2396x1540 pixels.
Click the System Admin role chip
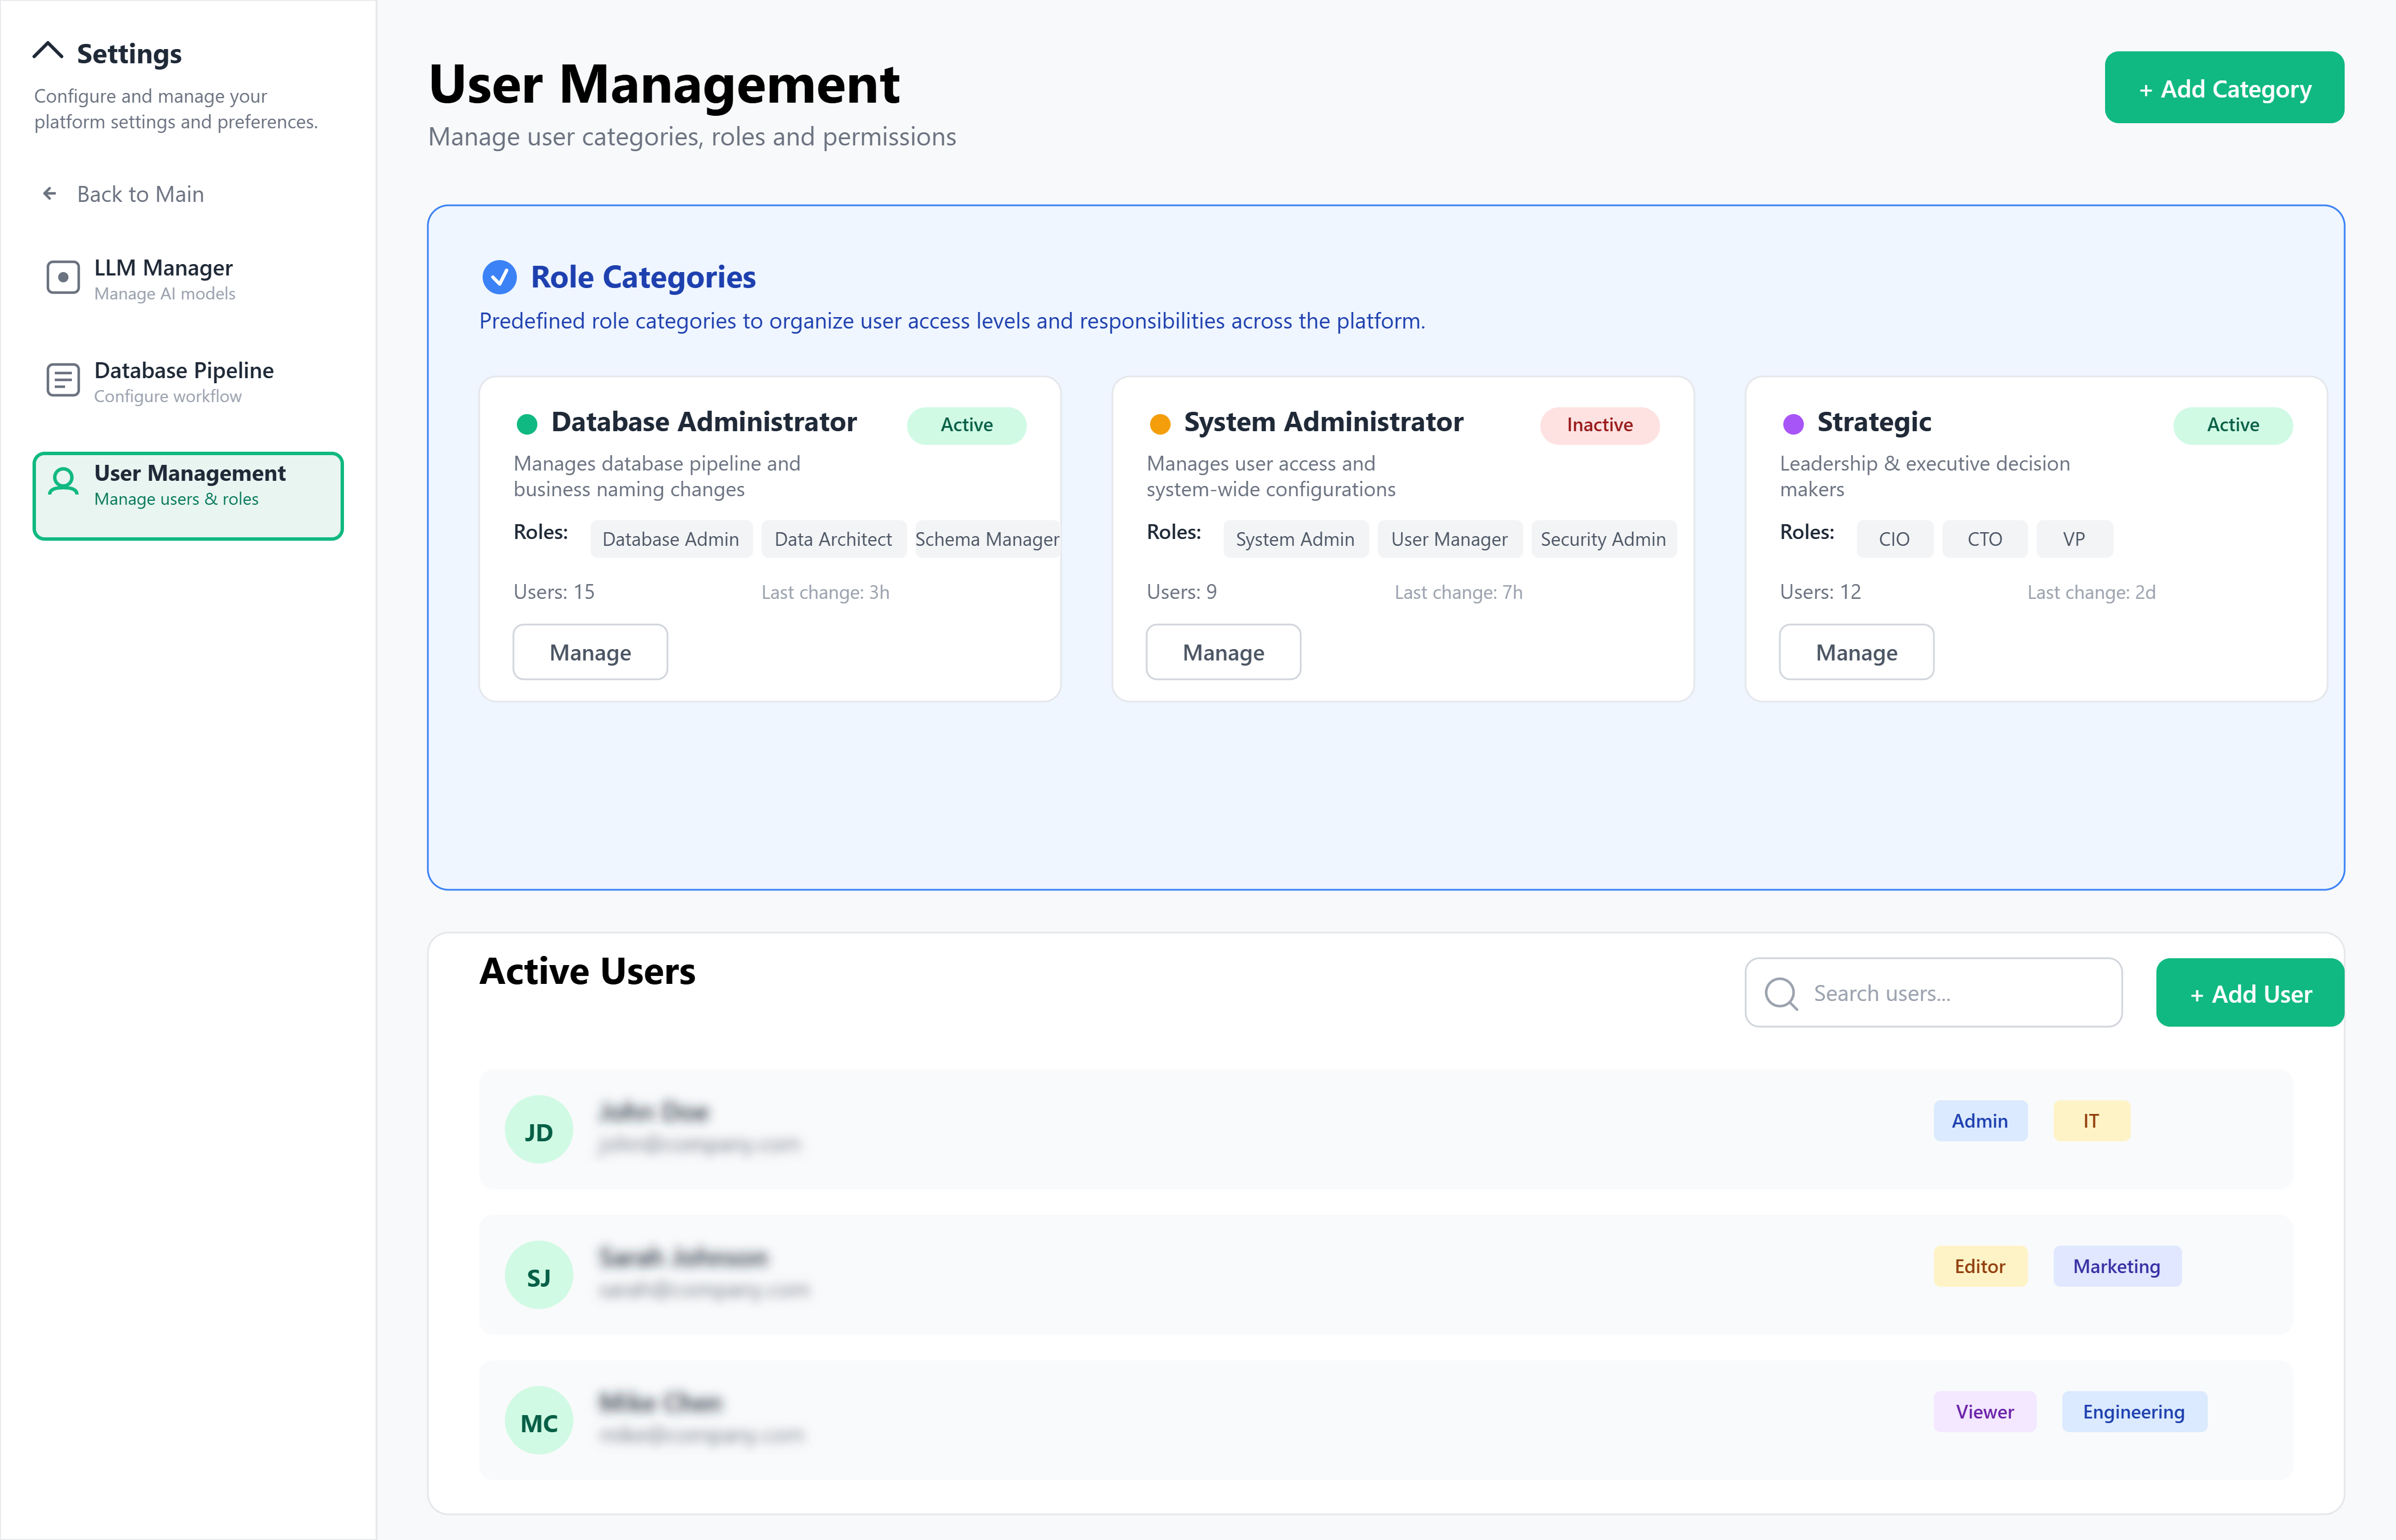tap(1295, 540)
